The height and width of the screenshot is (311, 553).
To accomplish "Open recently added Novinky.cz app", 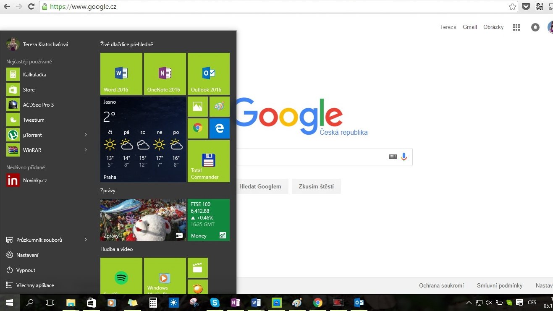I will [47, 180].
